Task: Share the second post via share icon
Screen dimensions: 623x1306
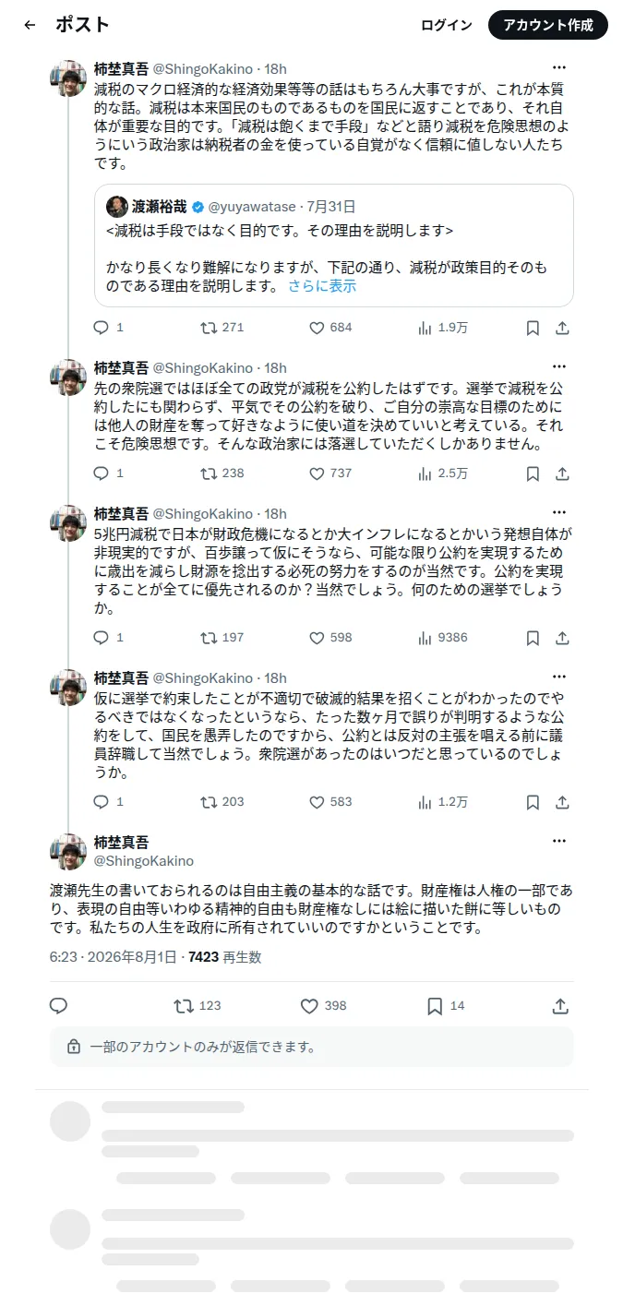Action: pyautogui.click(x=562, y=473)
